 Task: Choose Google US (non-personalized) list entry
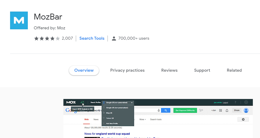pyautogui.click(x=117, y=108)
